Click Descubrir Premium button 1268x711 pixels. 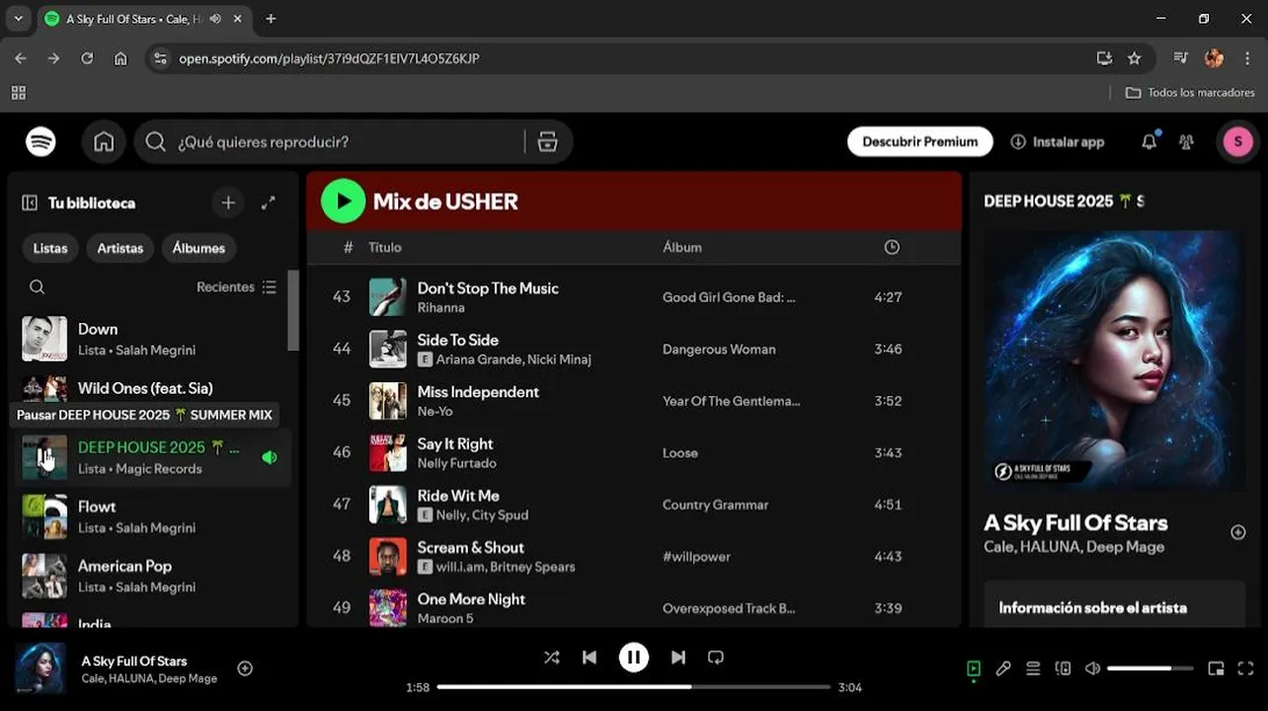pyautogui.click(x=919, y=142)
